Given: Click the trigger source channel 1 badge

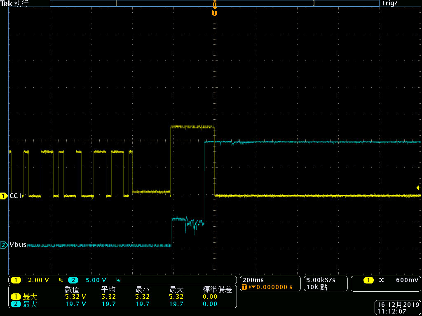Looking at the screenshot, I should click(368, 280).
